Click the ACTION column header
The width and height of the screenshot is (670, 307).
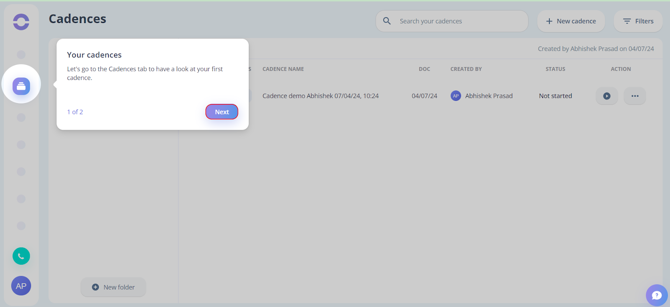(621, 69)
